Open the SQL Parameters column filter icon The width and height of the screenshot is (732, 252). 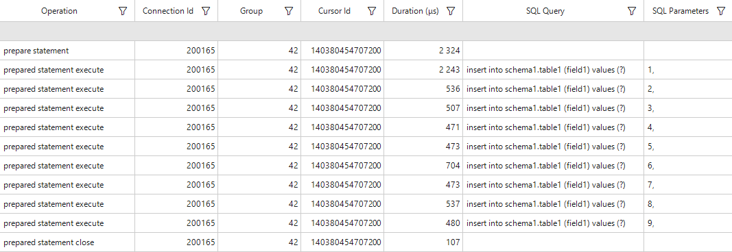(x=720, y=11)
